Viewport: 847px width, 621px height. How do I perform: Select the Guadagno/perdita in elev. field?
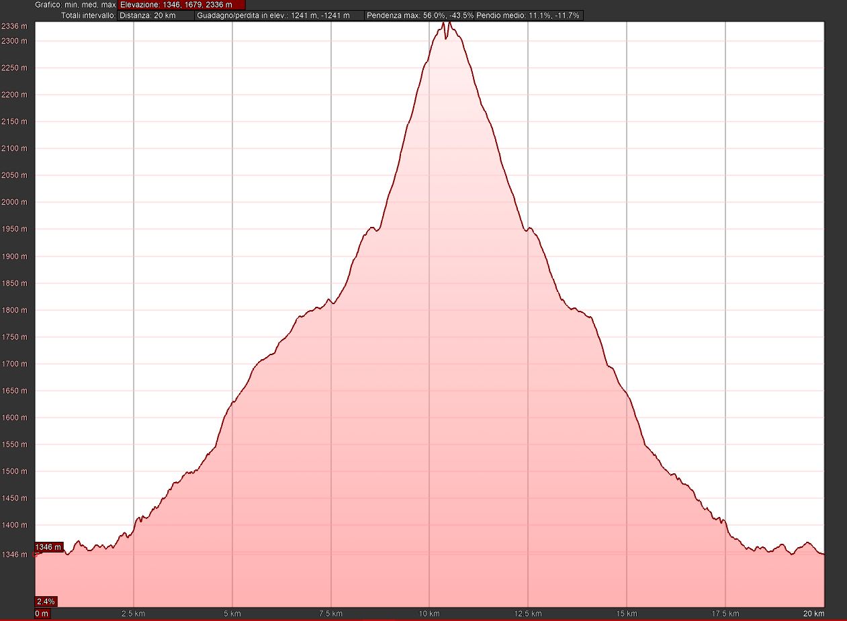pyautogui.click(x=279, y=15)
